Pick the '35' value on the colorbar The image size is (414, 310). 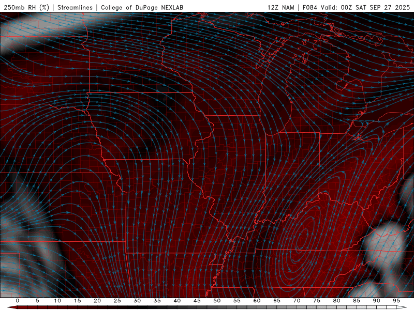(x=157, y=301)
